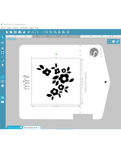Click the redo arrow icon

(x=42, y=32)
